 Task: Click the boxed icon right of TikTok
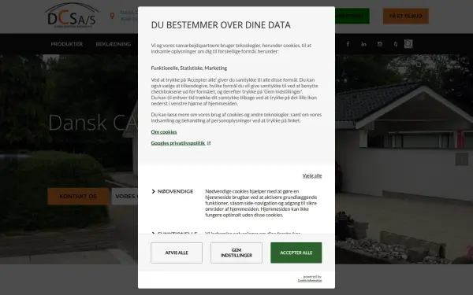click(408, 44)
